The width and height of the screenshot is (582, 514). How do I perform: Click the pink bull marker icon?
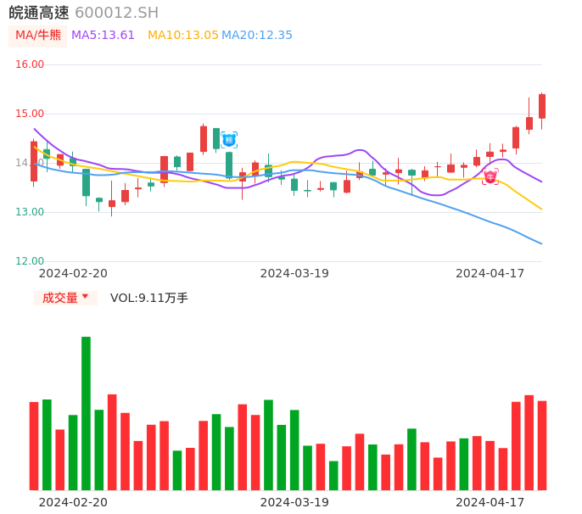tap(490, 176)
